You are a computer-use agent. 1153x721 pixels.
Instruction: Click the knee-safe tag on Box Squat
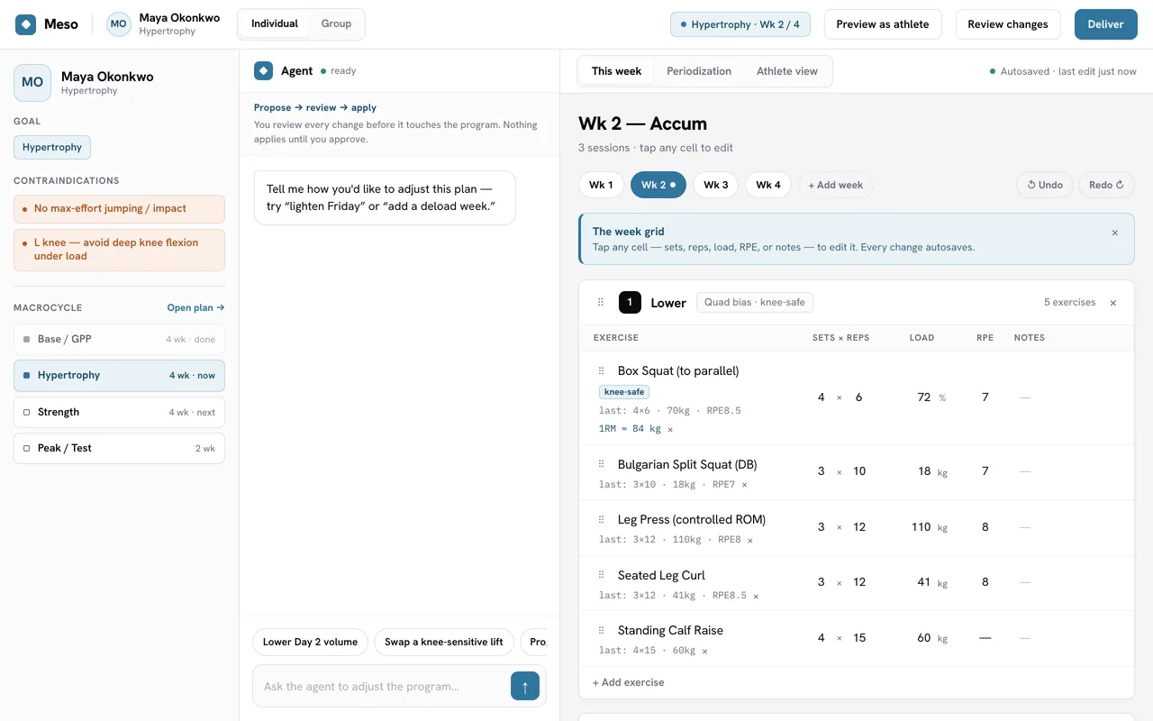tap(624, 392)
